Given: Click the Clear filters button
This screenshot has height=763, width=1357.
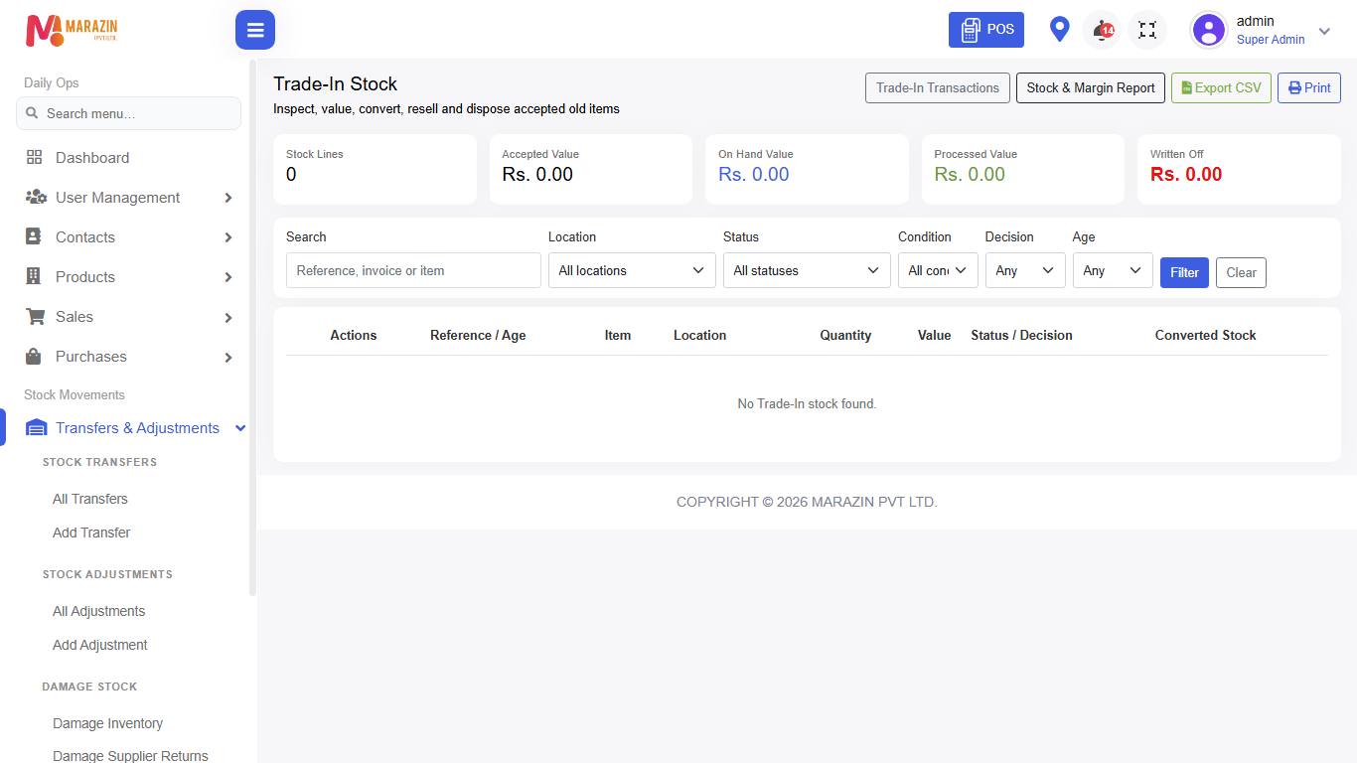Looking at the screenshot, I should 1241,272.
